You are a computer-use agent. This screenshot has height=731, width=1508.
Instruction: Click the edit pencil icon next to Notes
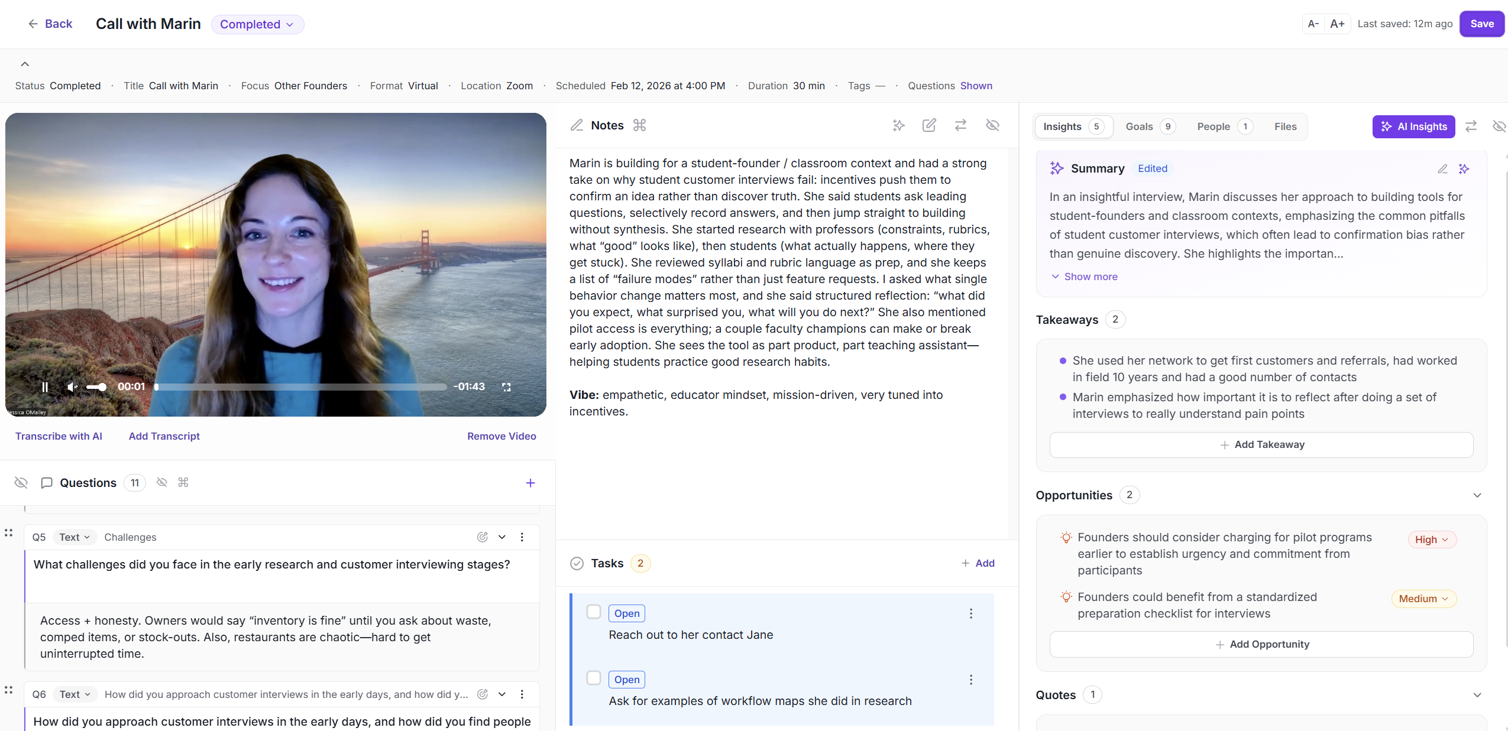[929, 125]
